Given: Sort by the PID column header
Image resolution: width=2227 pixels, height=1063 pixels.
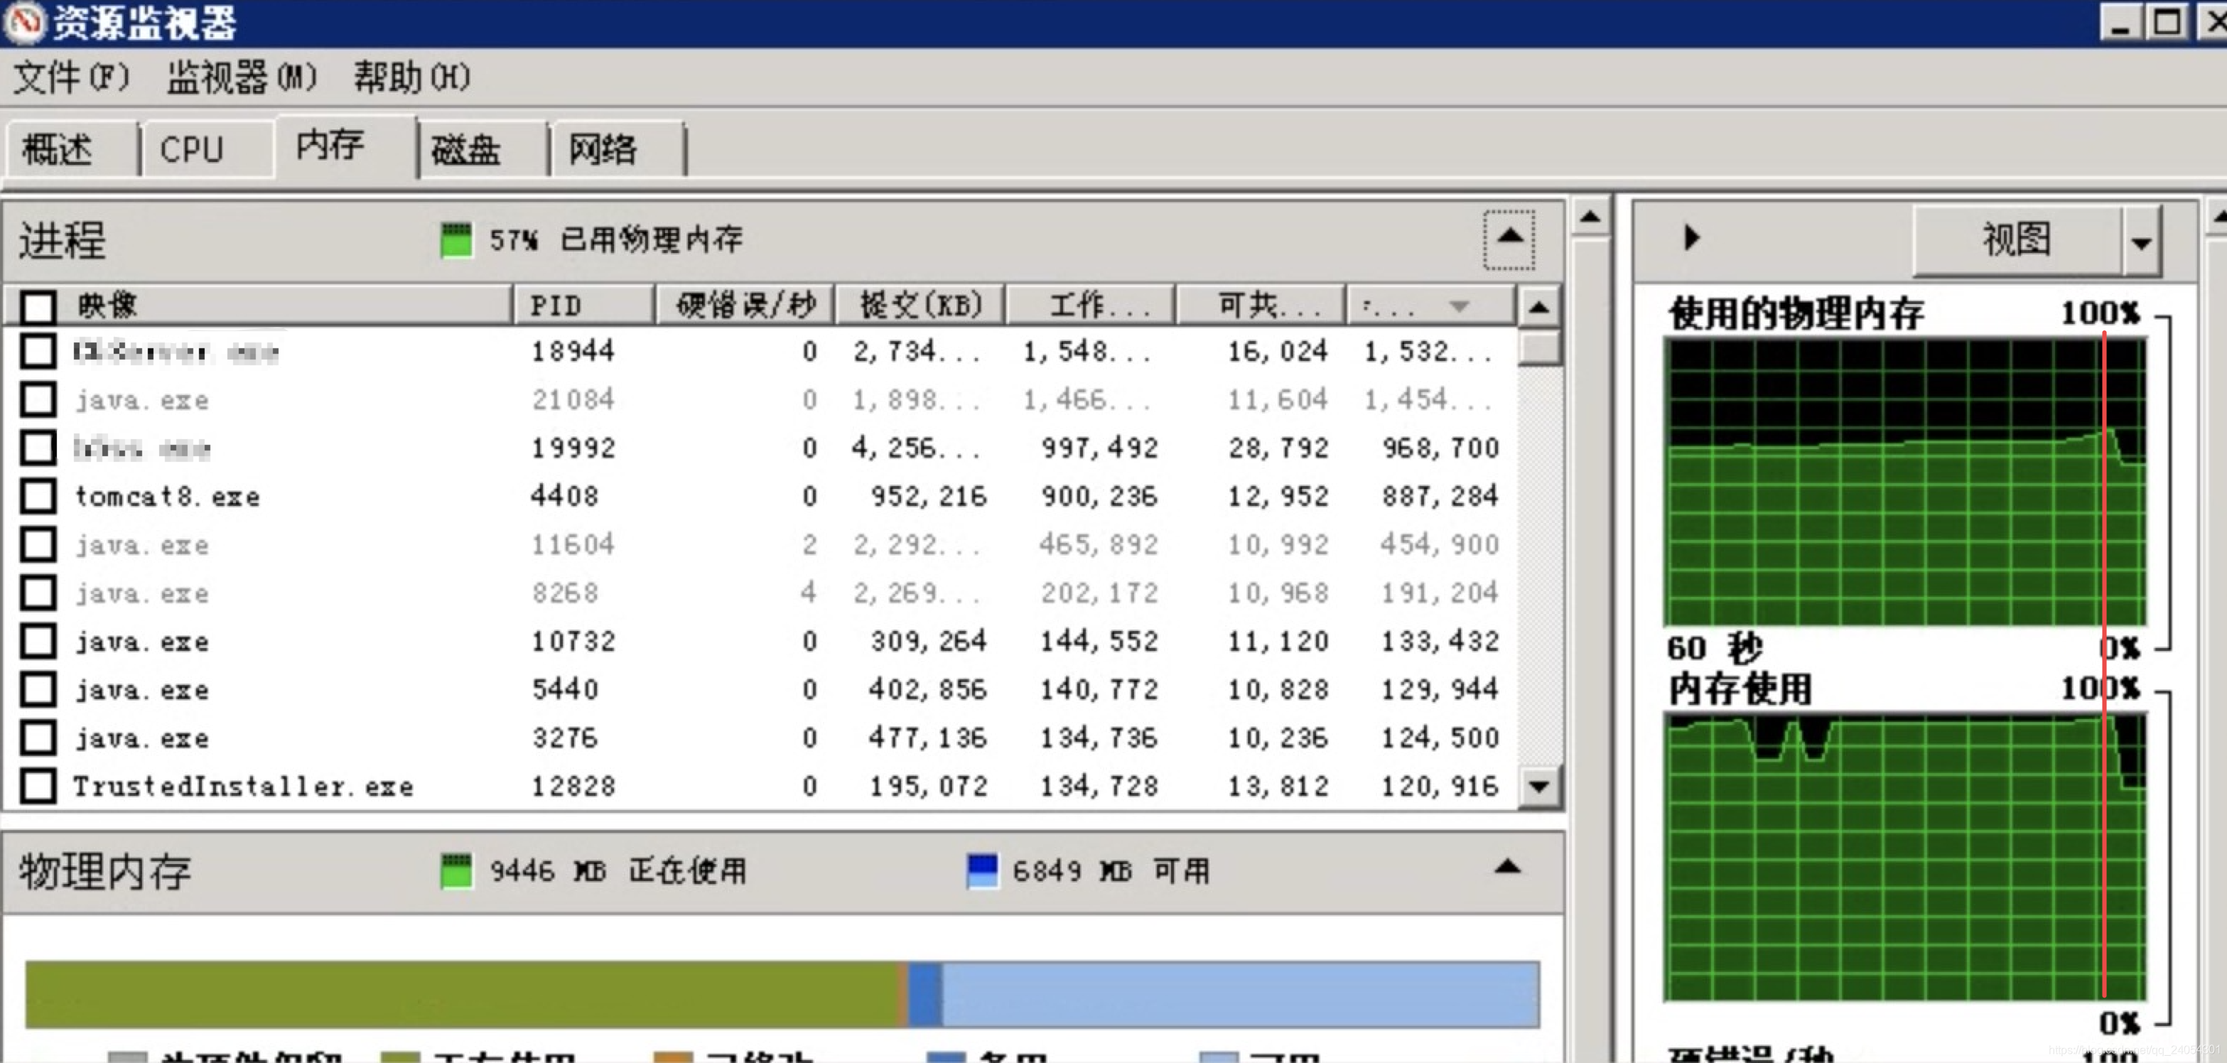Looking at the screenshot, I should click(583, 305).
